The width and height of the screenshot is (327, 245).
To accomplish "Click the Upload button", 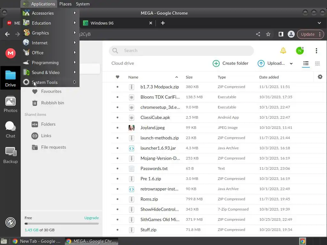I will 271,63.
